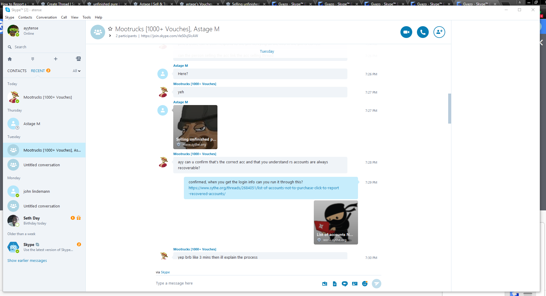Open the Selling unfinished link preview

tap(195, 127)
